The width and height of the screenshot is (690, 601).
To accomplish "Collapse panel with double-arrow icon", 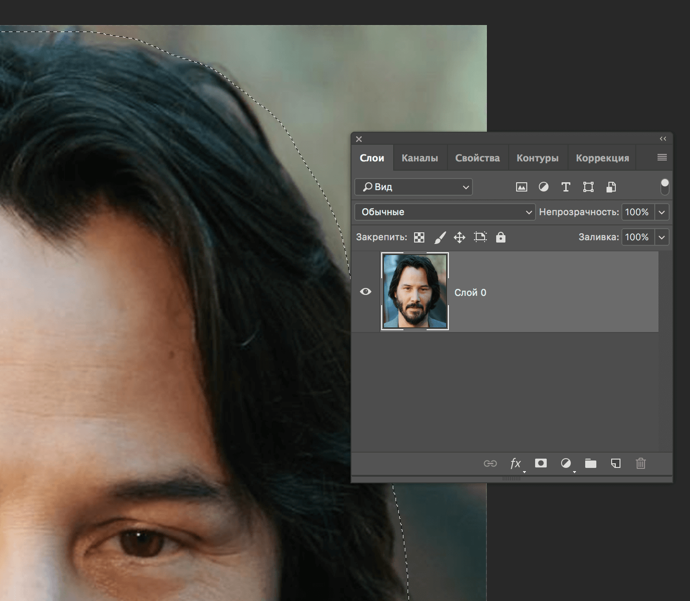I will click(x=663, y=139).
